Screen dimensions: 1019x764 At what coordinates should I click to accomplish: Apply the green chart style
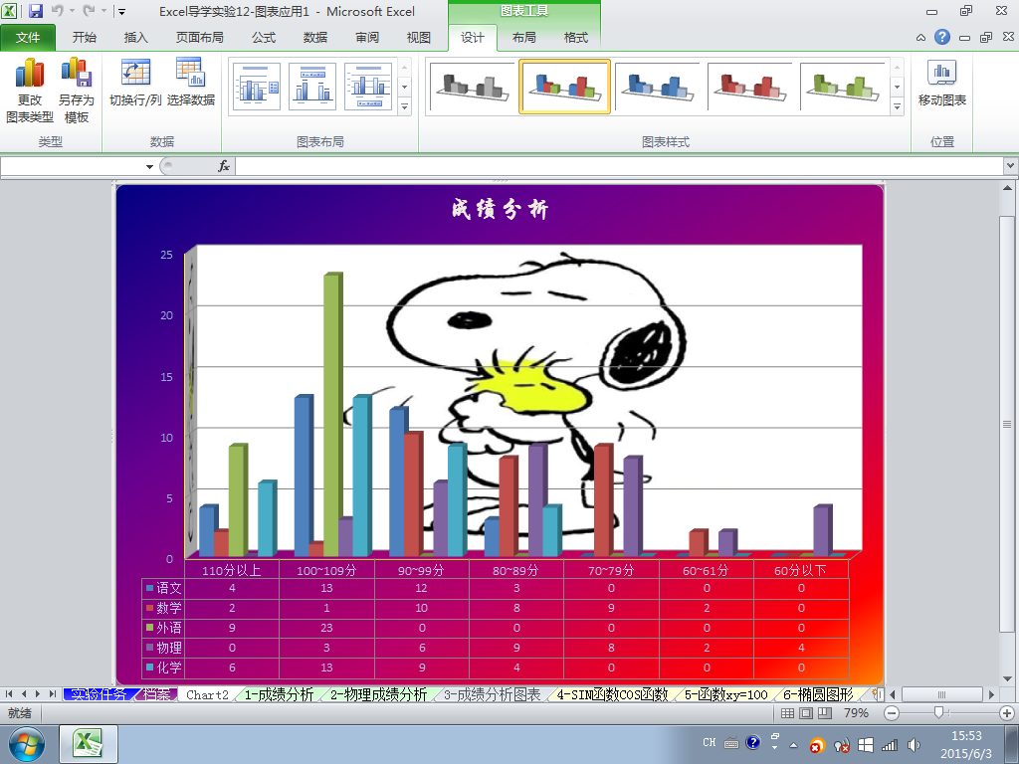[843, 88]
